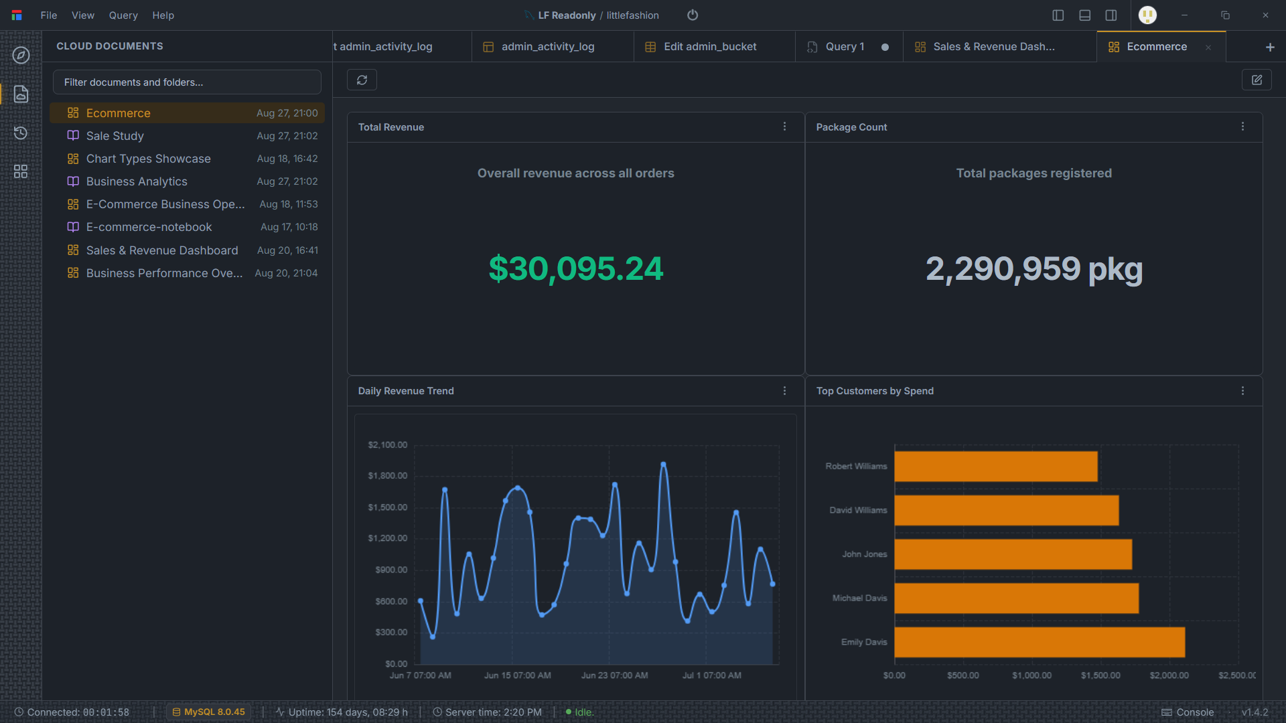The width and height of the screenshot is (1286, 723).
Task: Open the Query menu
Action: coord(123,15)
